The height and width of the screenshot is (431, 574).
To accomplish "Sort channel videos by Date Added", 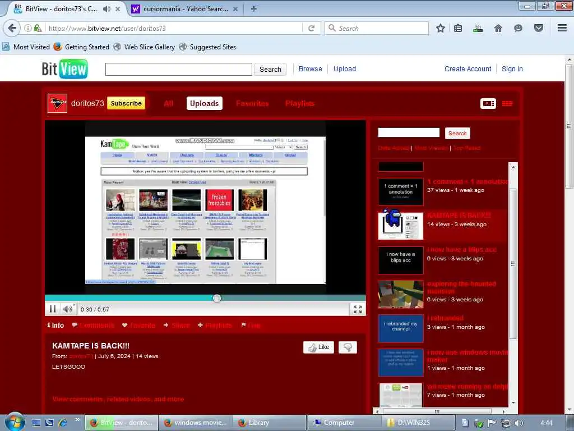I will pos(394,148).
